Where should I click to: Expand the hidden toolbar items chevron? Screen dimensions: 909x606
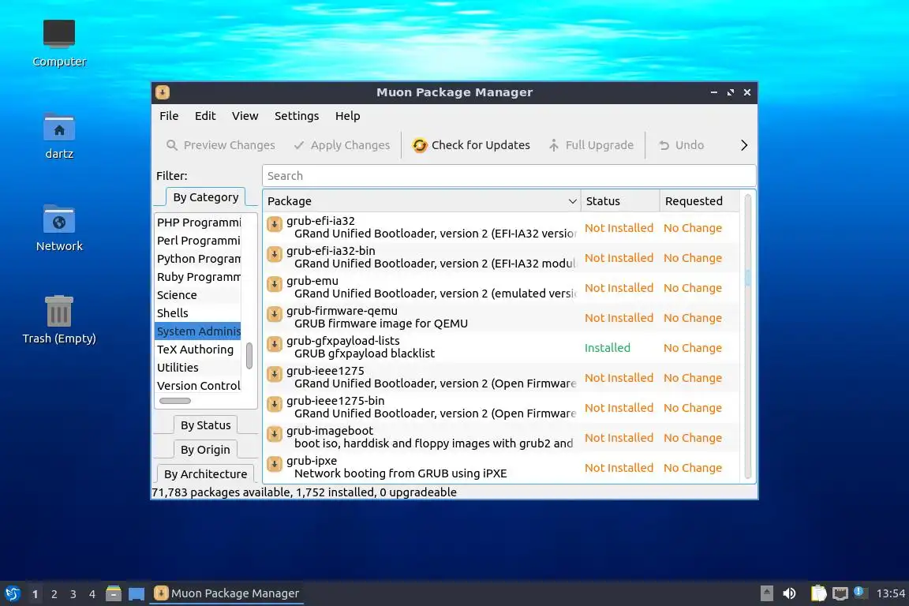(x=744, y=145)
